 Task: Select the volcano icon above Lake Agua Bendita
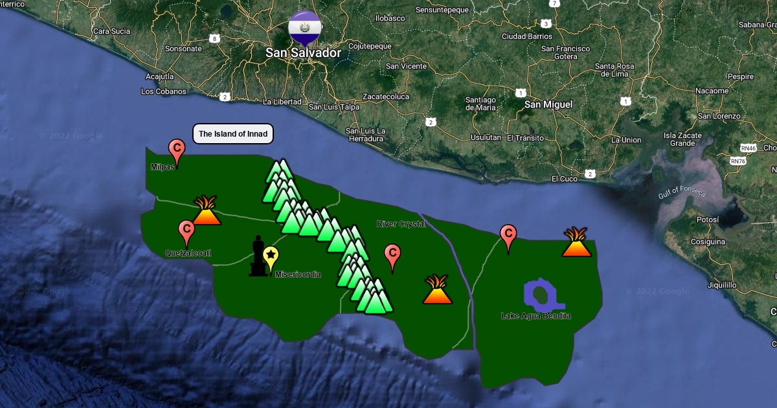tap(576, 243)
